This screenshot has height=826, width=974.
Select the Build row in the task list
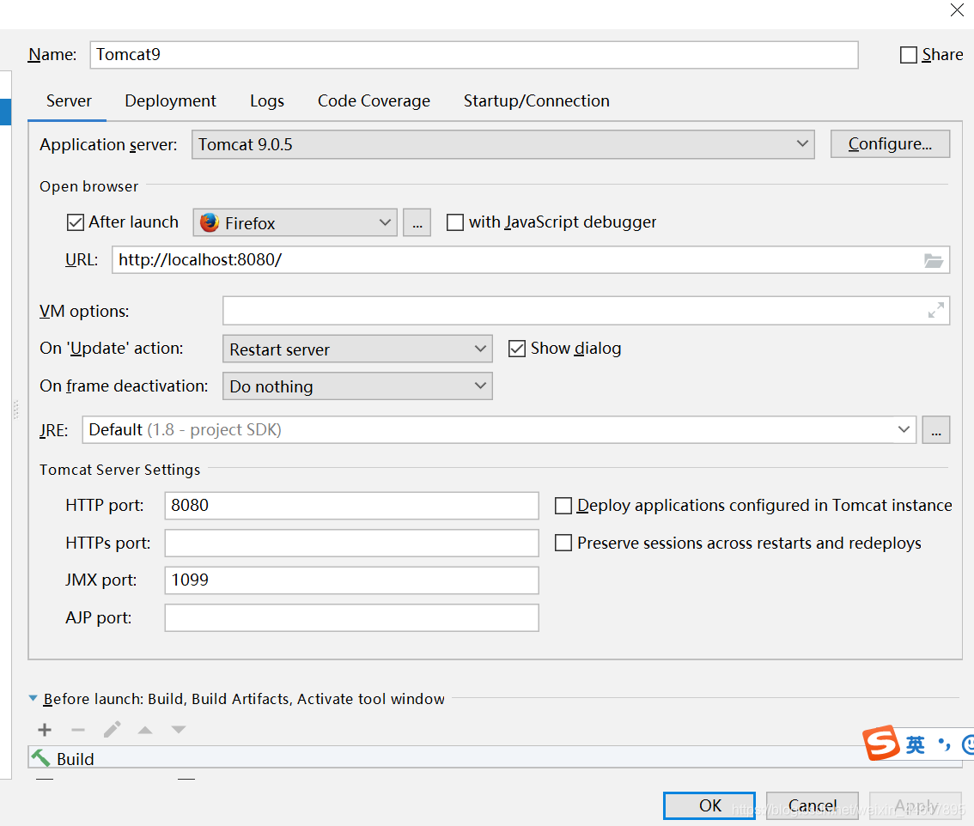point(495,758)
